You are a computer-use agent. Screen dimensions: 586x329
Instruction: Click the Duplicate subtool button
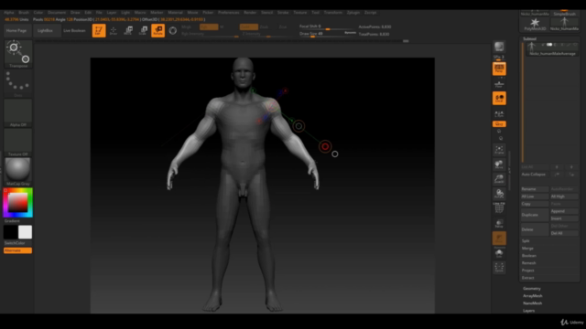point(535,215)
